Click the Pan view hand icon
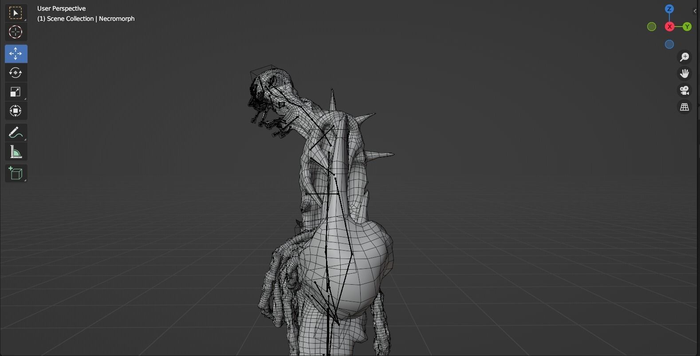The height and width of the screenshot is (356, 700). click(x=684, y=74)
